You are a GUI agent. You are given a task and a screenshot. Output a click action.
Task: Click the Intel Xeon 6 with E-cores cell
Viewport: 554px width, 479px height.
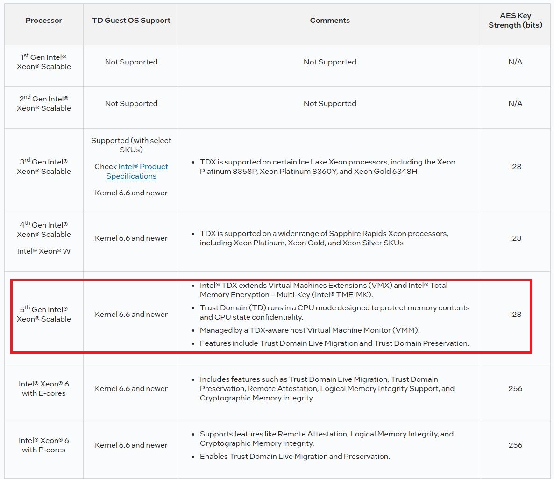44,388
